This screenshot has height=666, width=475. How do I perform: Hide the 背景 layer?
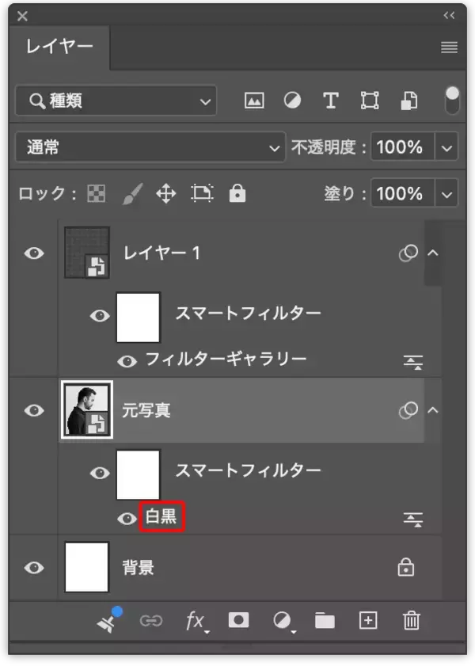pyautogui.click(x=34, y=568)
